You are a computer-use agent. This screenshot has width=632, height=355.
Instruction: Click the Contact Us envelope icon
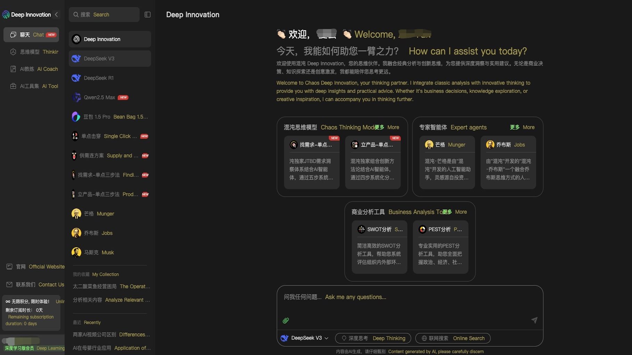[9, 285]
